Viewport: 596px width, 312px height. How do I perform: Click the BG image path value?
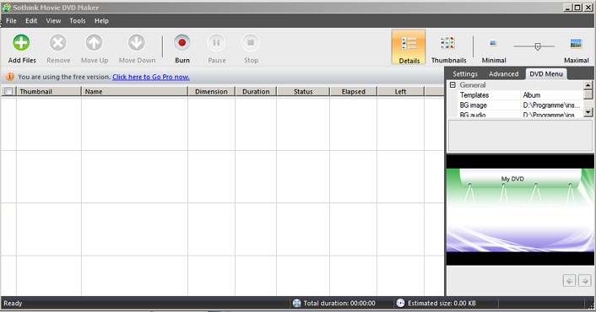click(551, 105)
